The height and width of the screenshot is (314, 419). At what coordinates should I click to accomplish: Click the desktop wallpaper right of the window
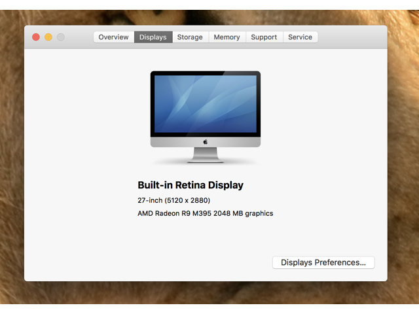coord(403,157)
